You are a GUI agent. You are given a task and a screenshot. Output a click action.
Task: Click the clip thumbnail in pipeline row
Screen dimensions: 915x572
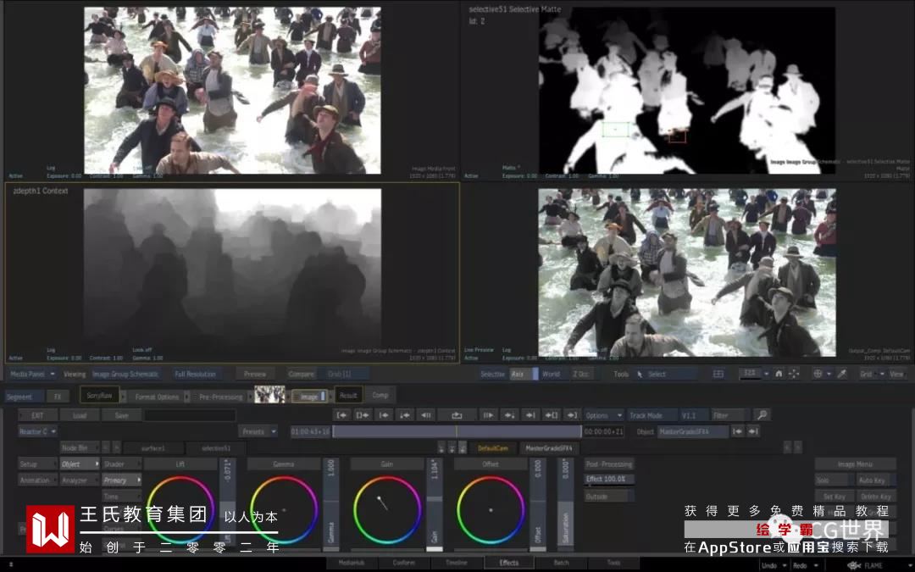[x=270, y=395]
